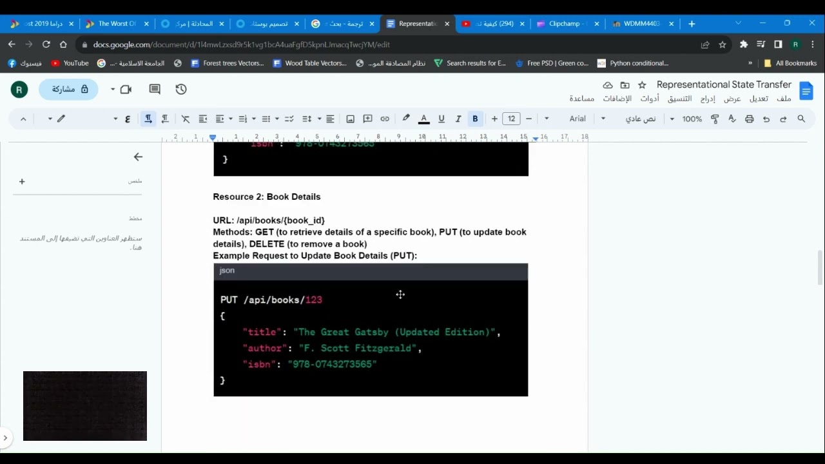Run spelling and grammar check
This screenshot has width=825, height=464.
click(x=732, y=119)
